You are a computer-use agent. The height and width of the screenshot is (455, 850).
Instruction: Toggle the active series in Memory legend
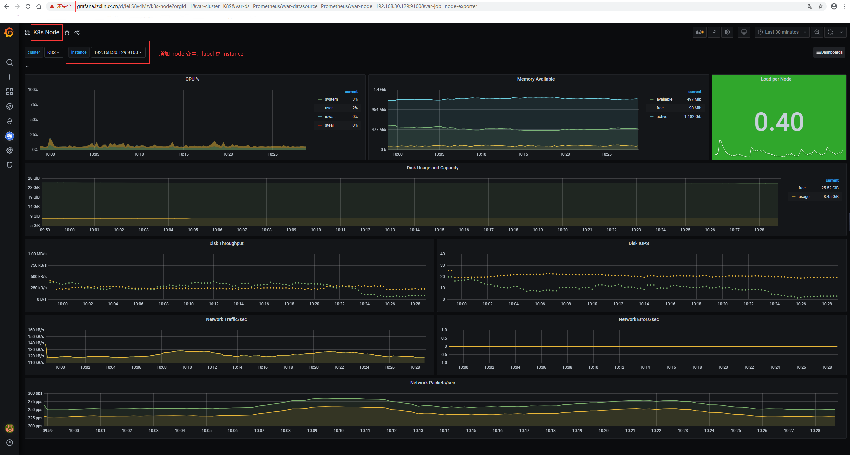[x=662, y=117]
